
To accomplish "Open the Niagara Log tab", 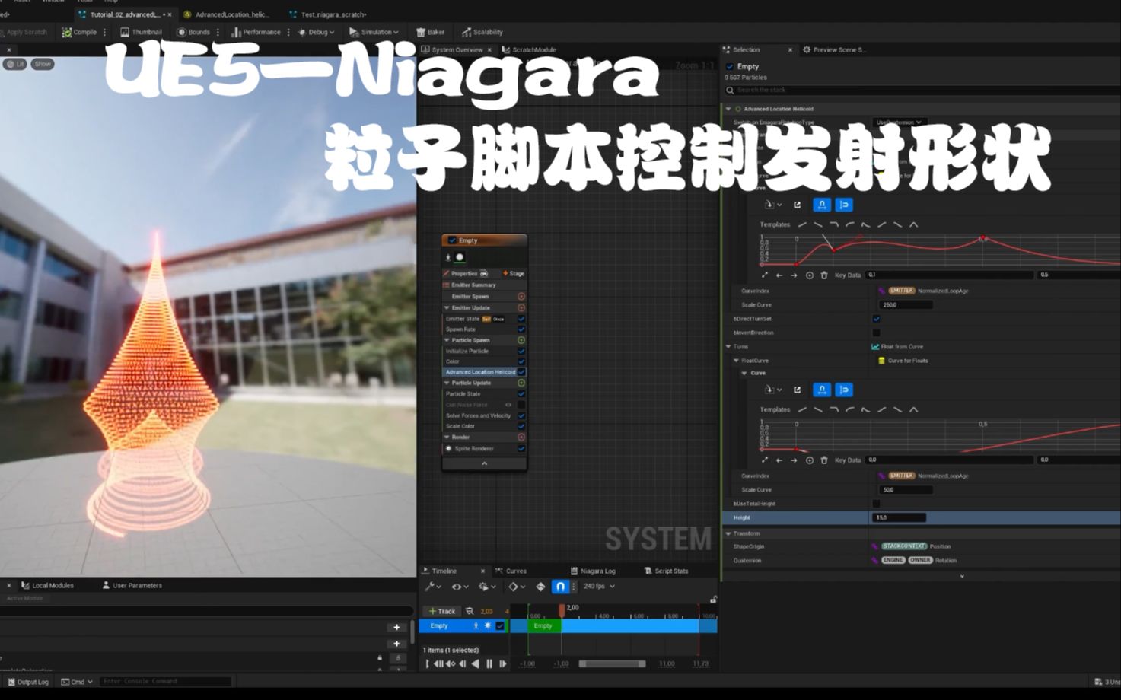I will [x=592, y=571].
